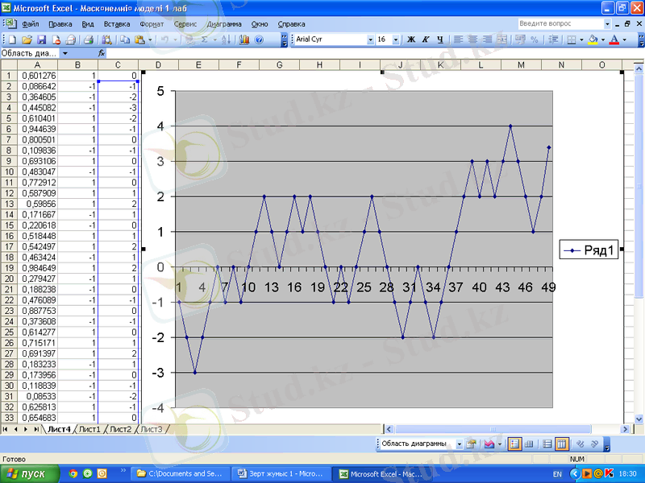Click the Data Table icon in chart toolbar
This screenshot has width=645, height=483.
pyautogui.click(x=530, y=444)
